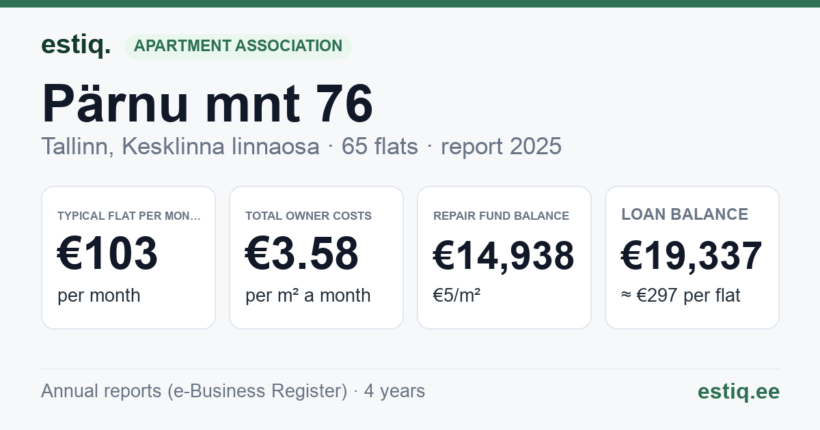Screen dimensions: 820x430
Task: Click the €14,938 value
Action: click(x=504, y=256)
